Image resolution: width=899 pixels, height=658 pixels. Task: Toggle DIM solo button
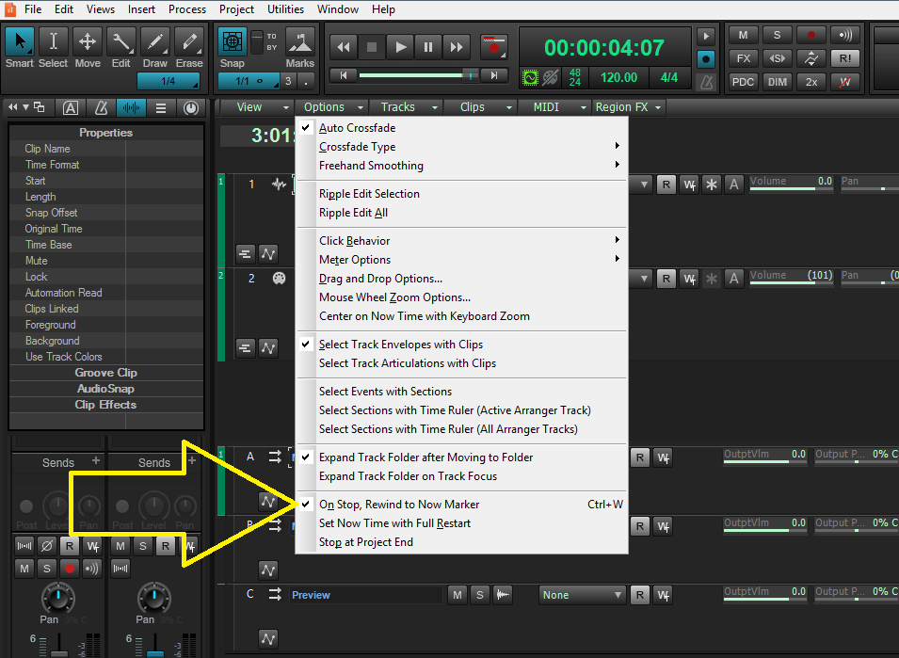click(x=777, y=82)
